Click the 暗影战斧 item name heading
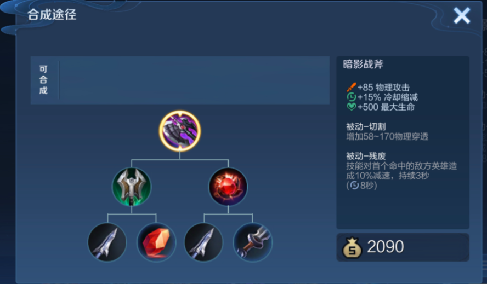The height and width of the screenshot is (284, 487). point(363,64)
